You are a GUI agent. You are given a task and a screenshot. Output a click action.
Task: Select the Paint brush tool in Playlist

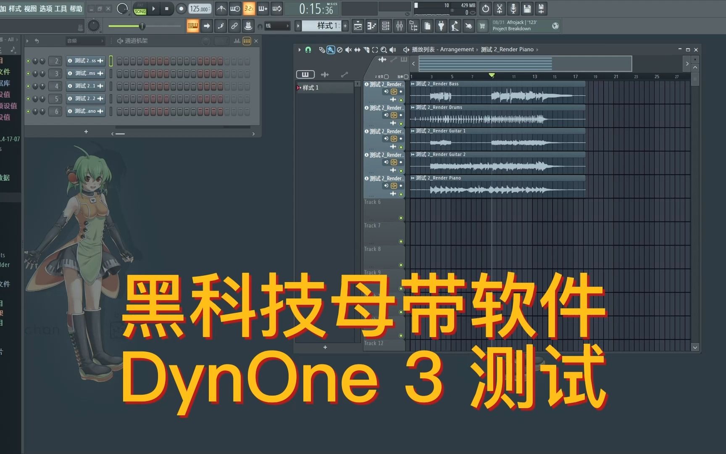331,50
